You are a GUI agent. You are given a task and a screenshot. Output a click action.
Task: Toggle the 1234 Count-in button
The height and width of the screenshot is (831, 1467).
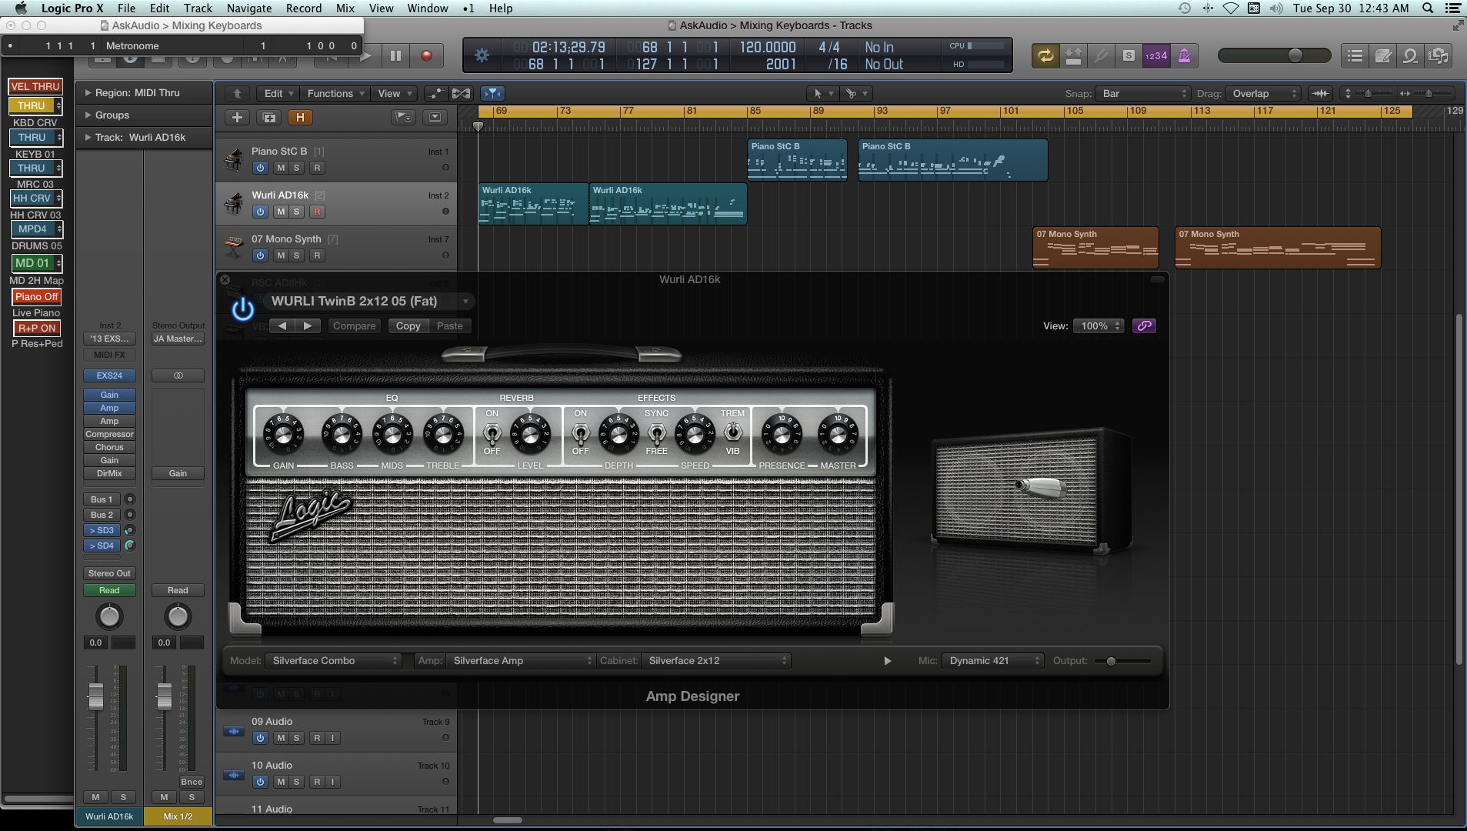[1156, 55]
